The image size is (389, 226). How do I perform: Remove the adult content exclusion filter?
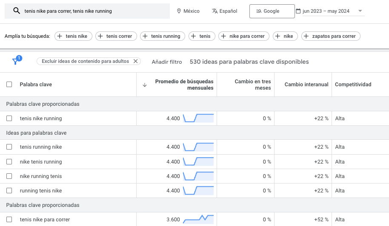(x=135, y=61)
